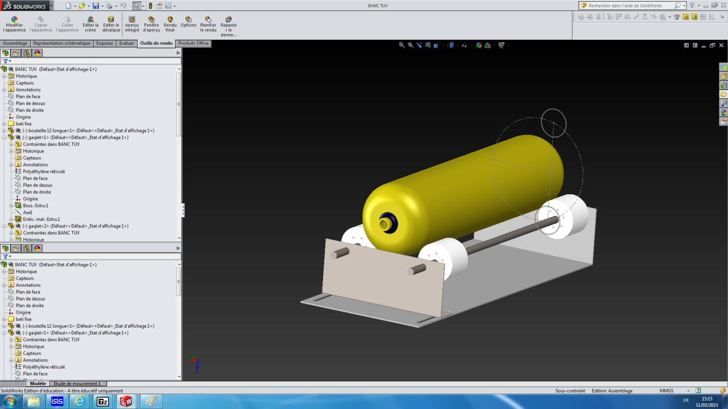Open Appearances color ball icon in task pane
Screen dimensions: 728x409
(x=723, y=112)
